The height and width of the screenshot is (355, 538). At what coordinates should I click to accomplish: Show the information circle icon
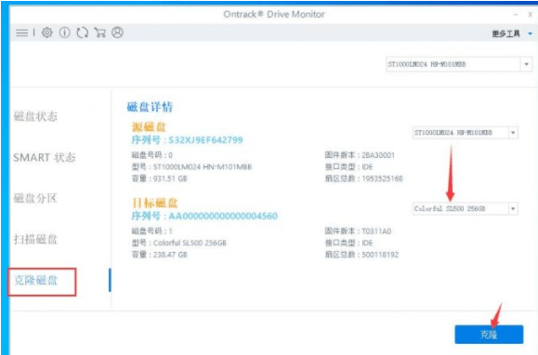tap(64, 33)
